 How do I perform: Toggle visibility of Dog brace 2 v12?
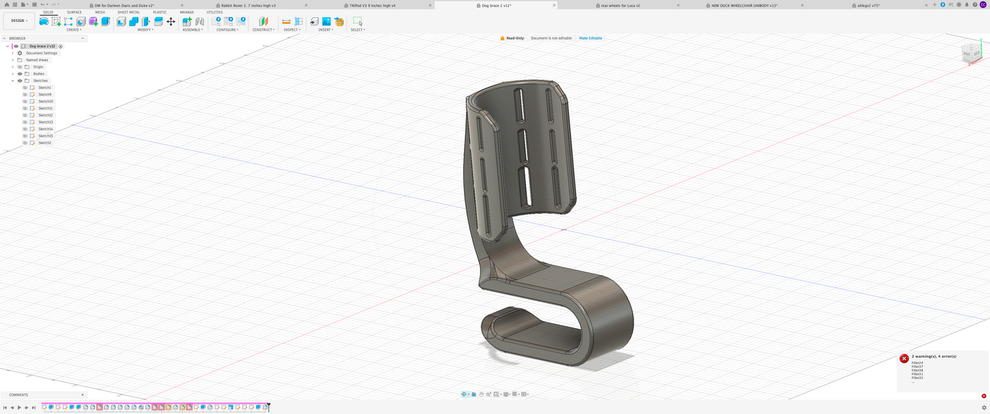(16, 46)
